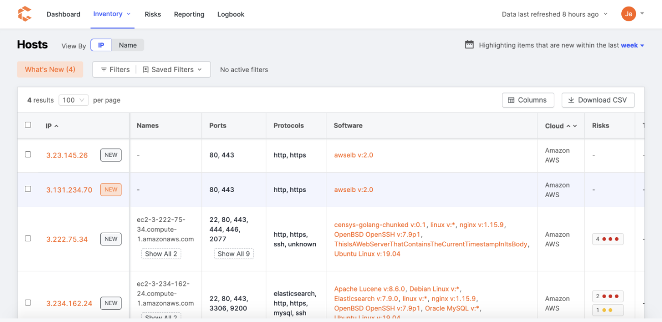Go to the Risks tab
Viewport: 662px width, 322px height.
(153, 14)
